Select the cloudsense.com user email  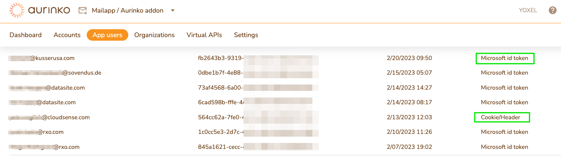(x=49, y=117)
